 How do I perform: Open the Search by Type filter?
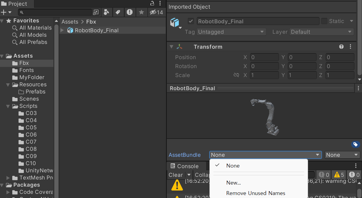coord(107,12)
